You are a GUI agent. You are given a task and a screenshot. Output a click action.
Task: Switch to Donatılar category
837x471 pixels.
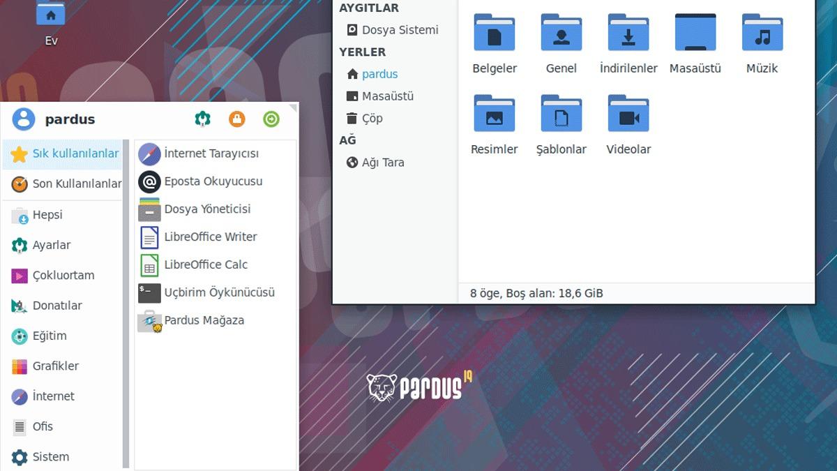pos(63,306)
